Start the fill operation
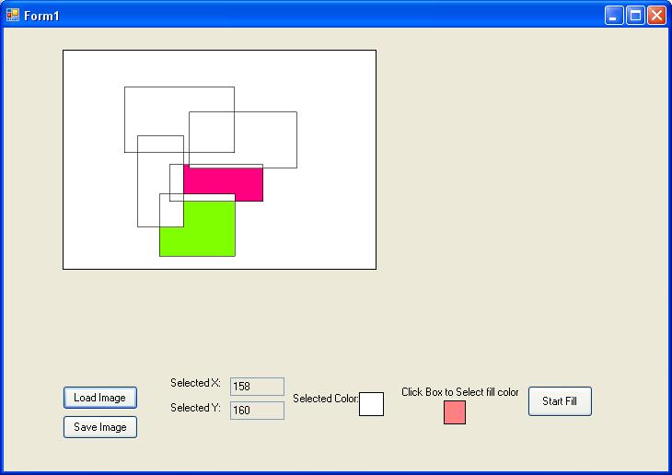Screen dimensions: 672x475 [x=560, y=401]
